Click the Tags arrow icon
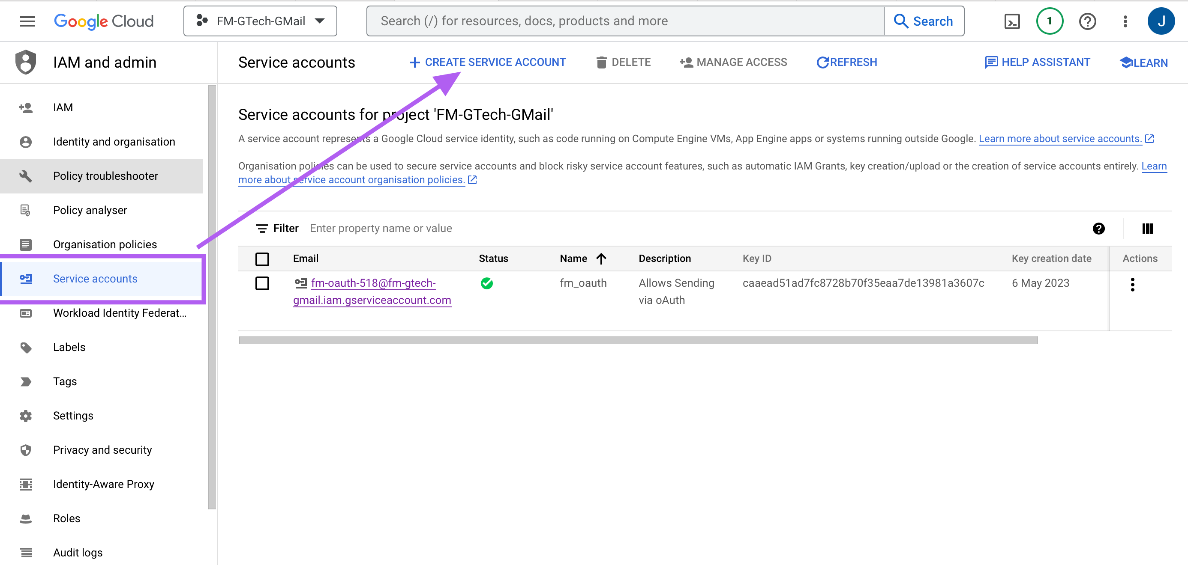 26,381
